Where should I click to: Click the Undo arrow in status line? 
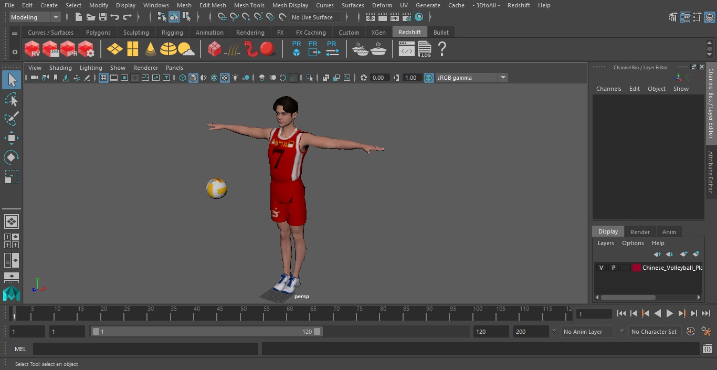tap(115, 17)
